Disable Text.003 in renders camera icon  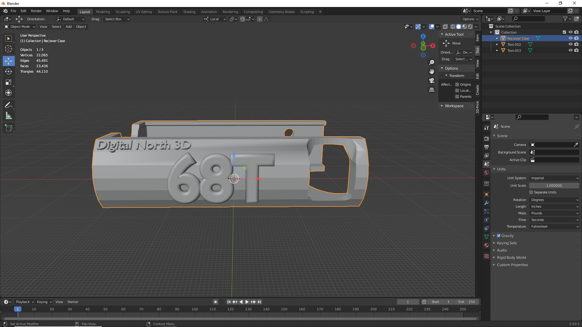(x=576, y=50)
